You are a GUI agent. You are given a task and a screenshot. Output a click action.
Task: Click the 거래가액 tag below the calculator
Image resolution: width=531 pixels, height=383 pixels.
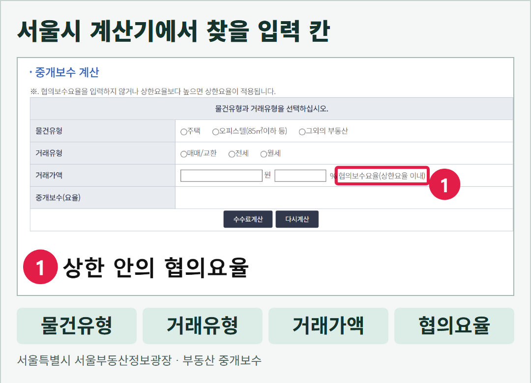pos(328,326)
